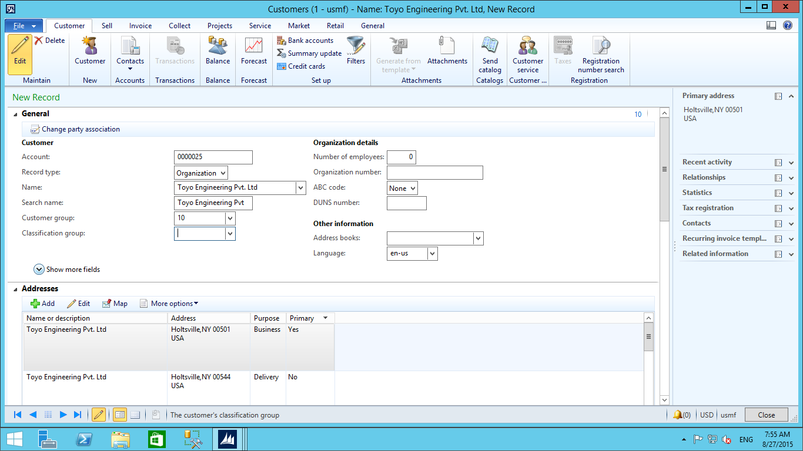The image size is (803, 451).
Task: Go to previous record arrow
Action: 33,415
